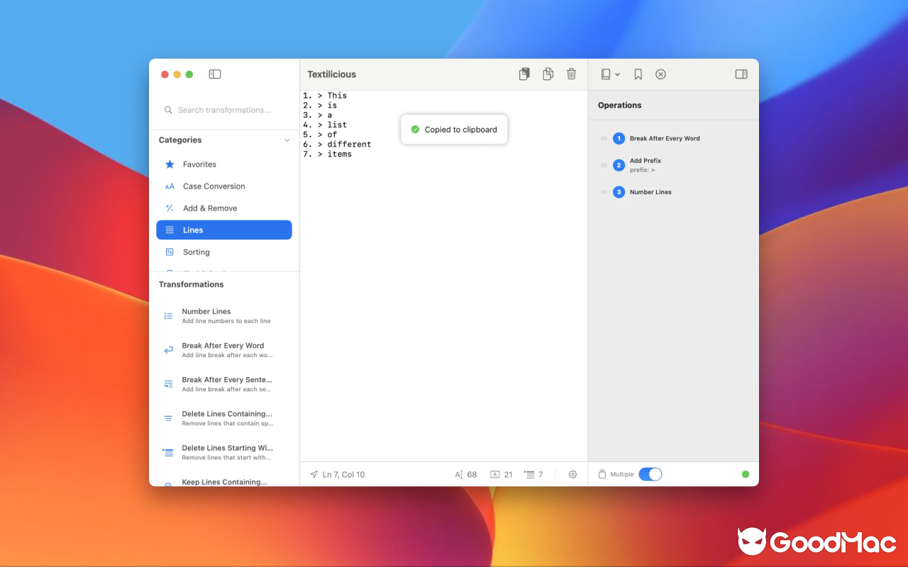Clear the editor text via trash icon
Image resolution: width=908 pixels, height=567 pixels.
tap(571, 74)
